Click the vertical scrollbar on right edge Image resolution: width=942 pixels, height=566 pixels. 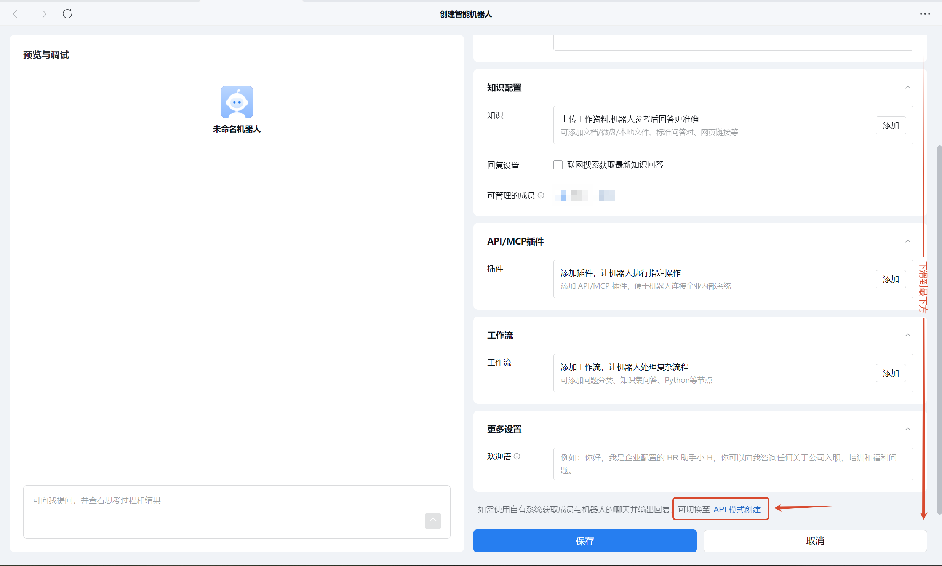click(x=939, y=330)
